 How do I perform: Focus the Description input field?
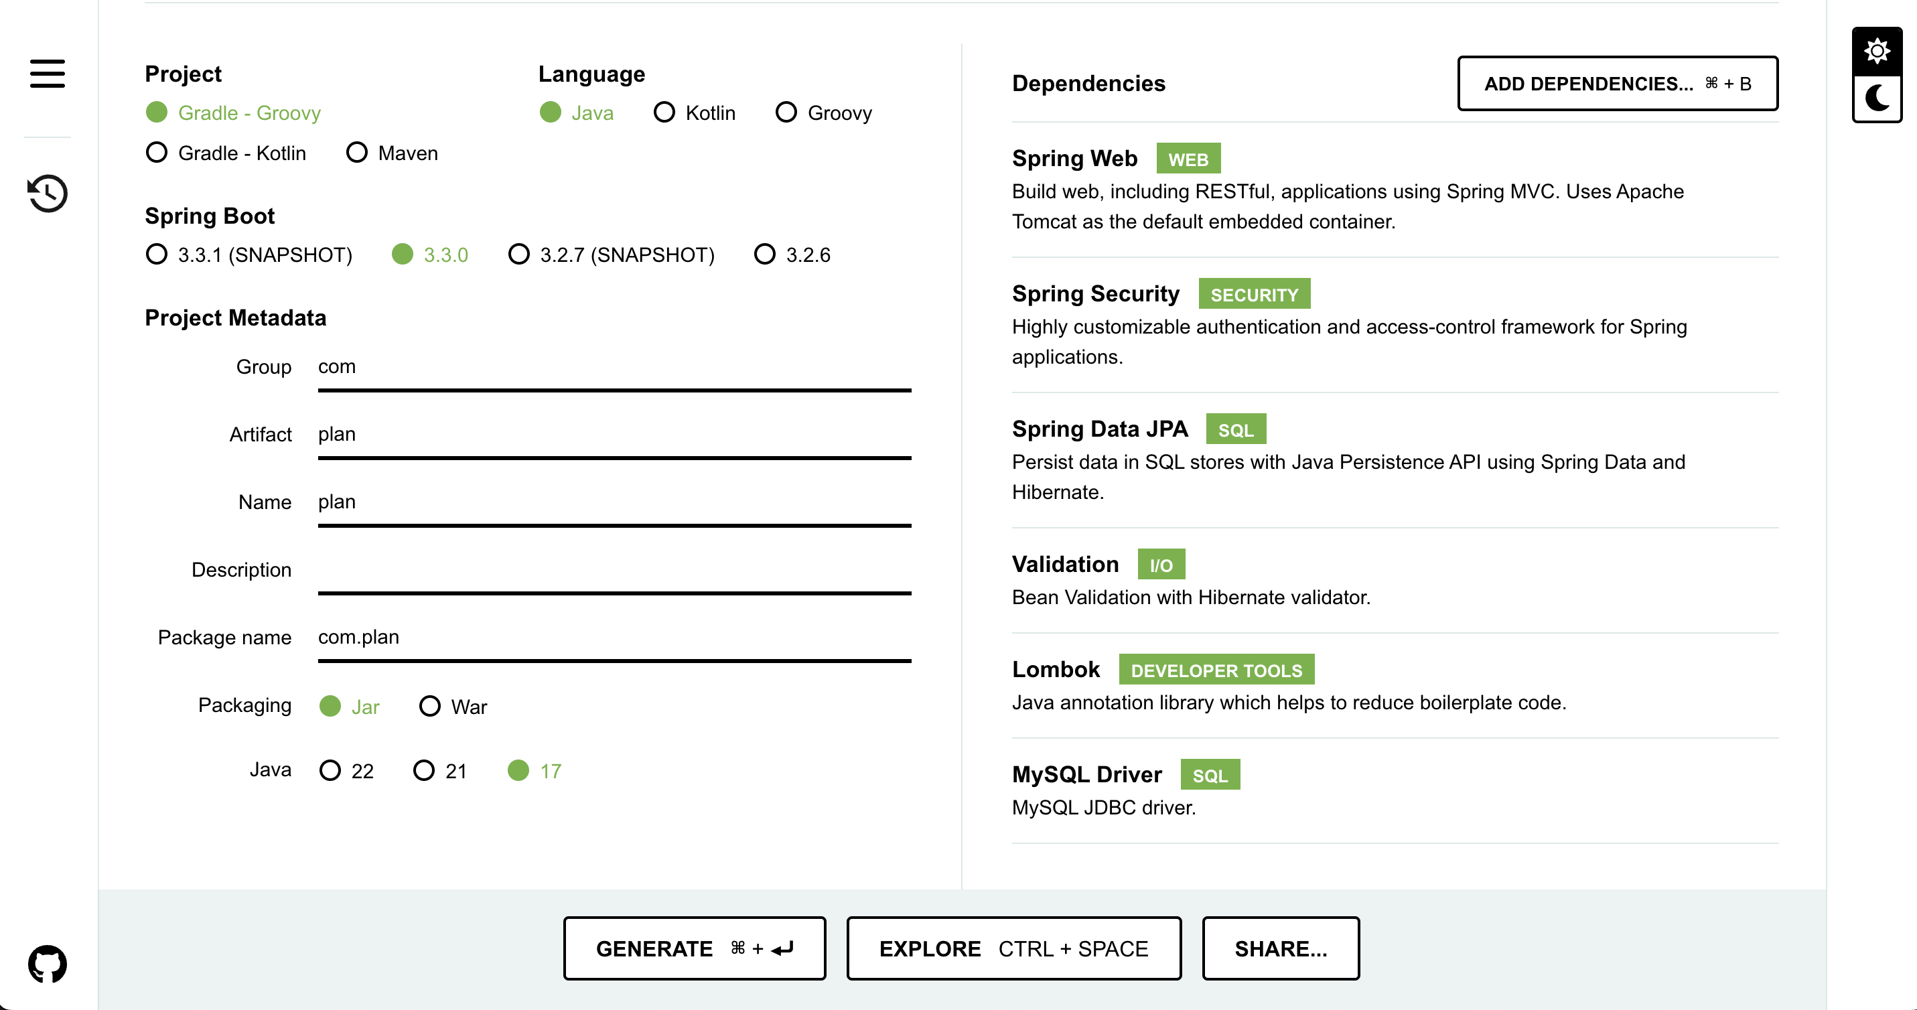[614, 570]
